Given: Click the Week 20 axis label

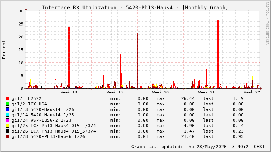Looking at the screenshot, I should tap(161, 92).
